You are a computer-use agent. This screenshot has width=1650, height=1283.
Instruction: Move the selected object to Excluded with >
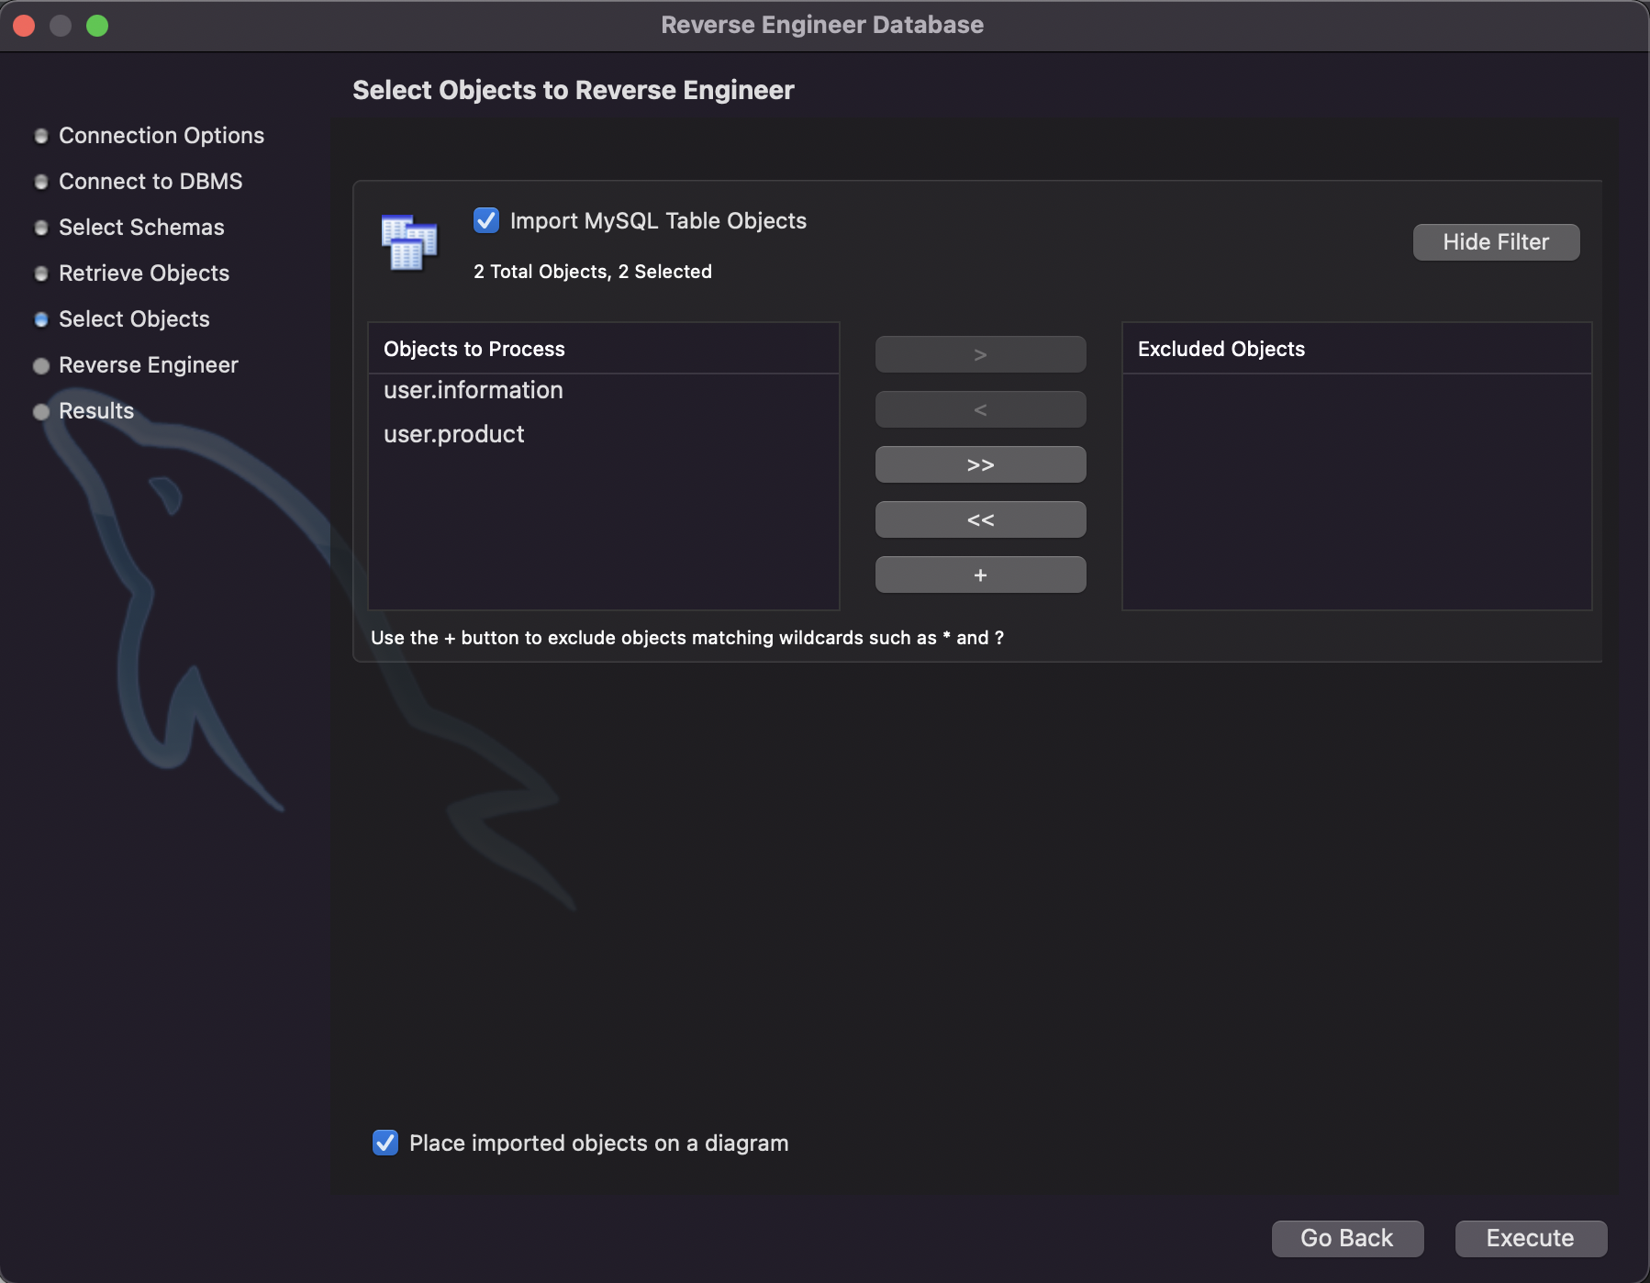980,354
